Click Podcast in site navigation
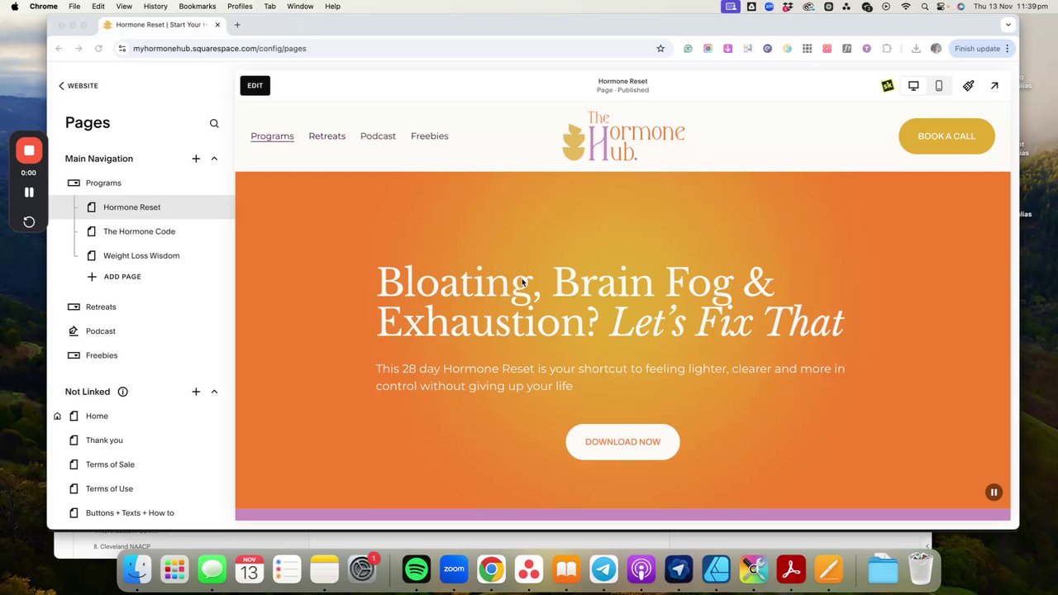The height and width of the screenshot is (595, 1058). point(378,136)
